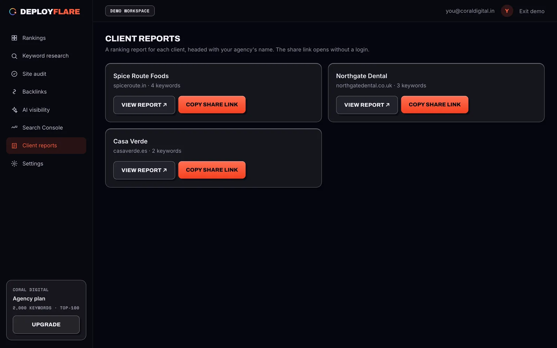This screenshot has height=348, width=557.
Task: Click the Y user avatar
Action: point(507,11)
